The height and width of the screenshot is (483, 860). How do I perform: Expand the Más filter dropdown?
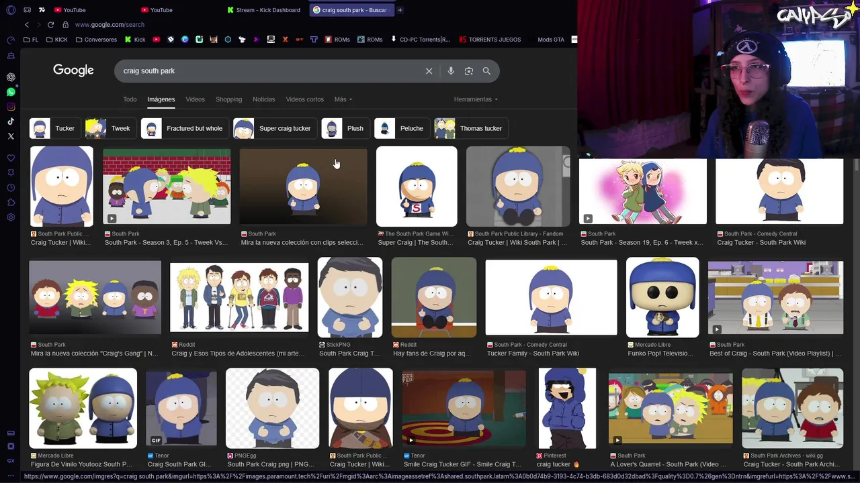343,99
